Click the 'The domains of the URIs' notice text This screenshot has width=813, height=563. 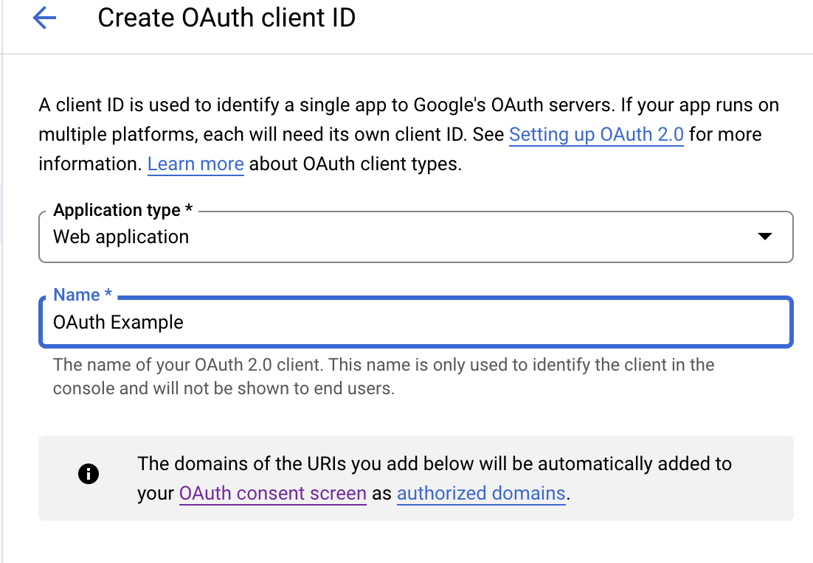[435, 478]
